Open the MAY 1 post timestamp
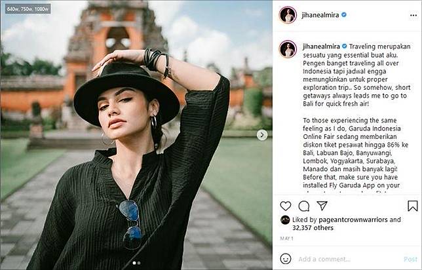This screenshot has height=270, width=422. [x=286, y=239]
